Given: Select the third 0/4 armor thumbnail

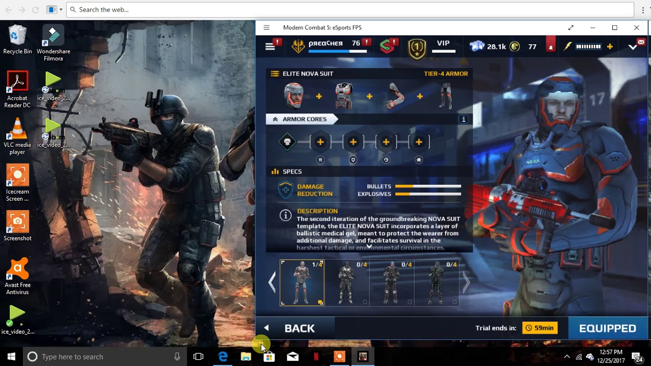Looking at the screenshot, I should [x=436, y=283].
